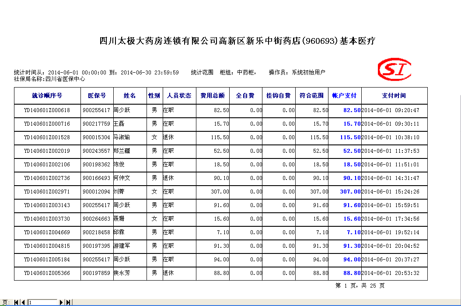
Task: Click the 费用总额 column header
Action: tap(213, 95)
